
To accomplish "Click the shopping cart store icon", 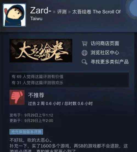I will tap(85, 44).
